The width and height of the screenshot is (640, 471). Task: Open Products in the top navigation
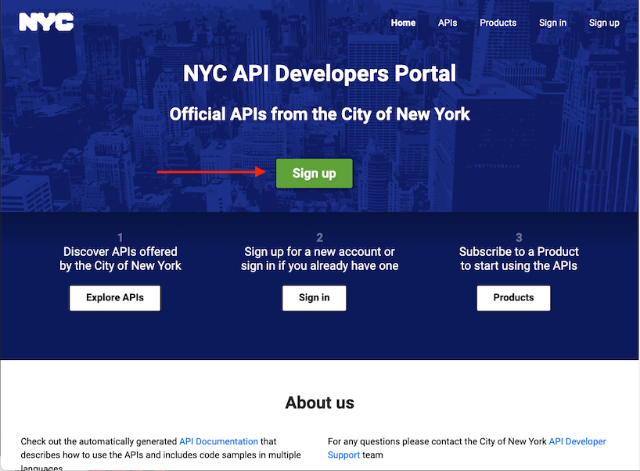pyautogui.click(x=498, y=23)
